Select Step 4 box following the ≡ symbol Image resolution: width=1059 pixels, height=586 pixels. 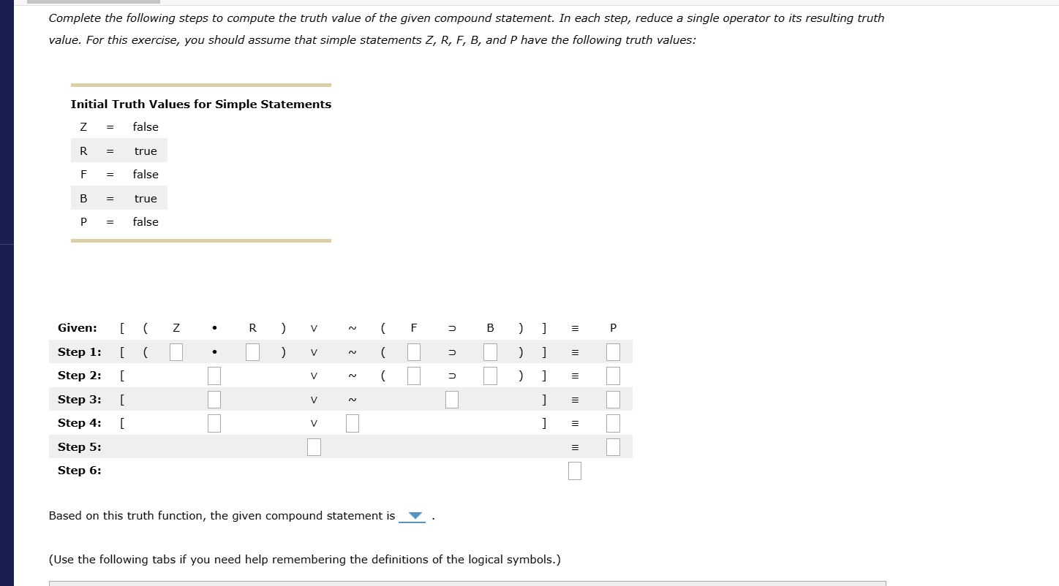[612, 422]
